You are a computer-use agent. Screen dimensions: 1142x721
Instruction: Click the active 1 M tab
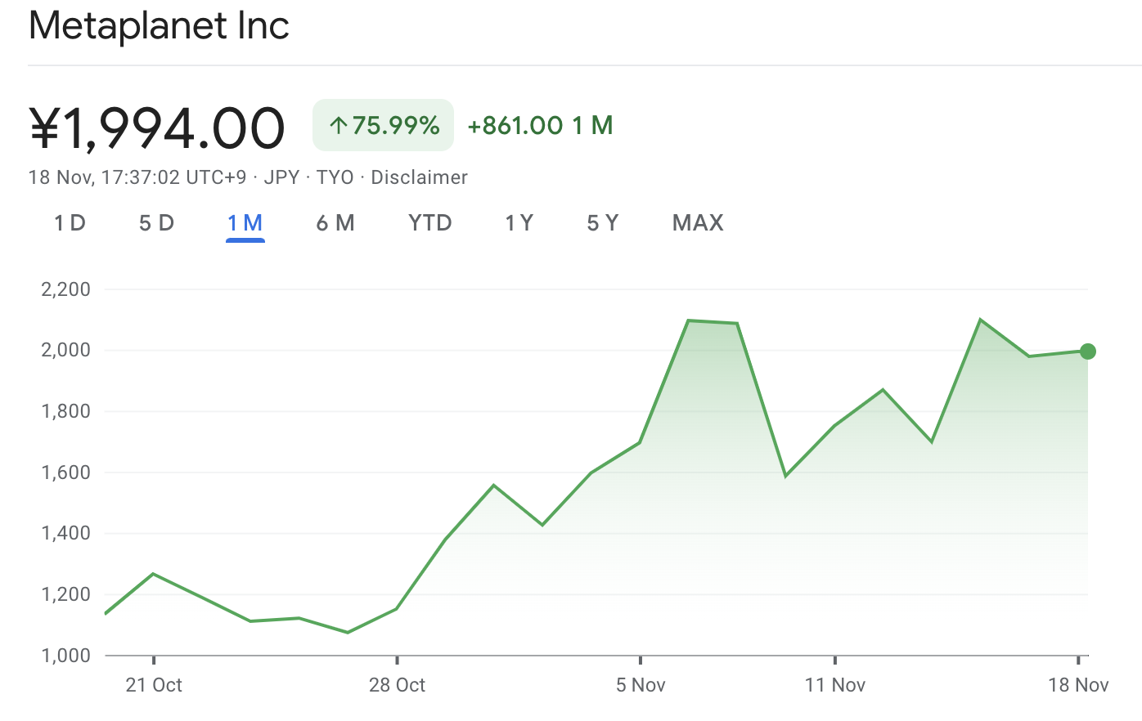coord(245,223)
